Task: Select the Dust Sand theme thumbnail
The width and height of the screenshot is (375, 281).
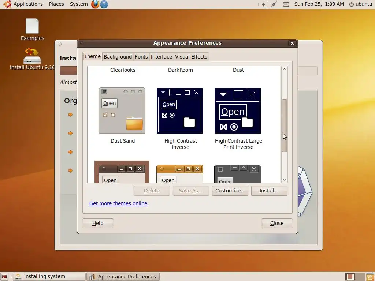Action: pos(122,111)
